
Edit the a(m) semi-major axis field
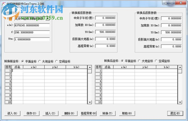click(x=32, y=25)
